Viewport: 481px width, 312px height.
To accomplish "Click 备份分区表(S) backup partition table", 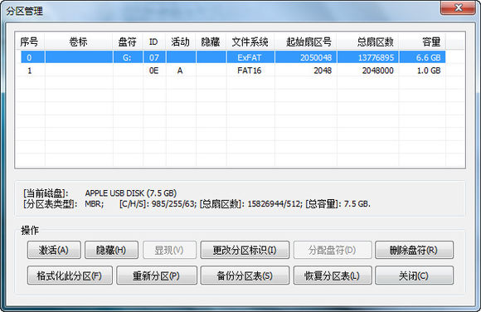I will point(245,275).
